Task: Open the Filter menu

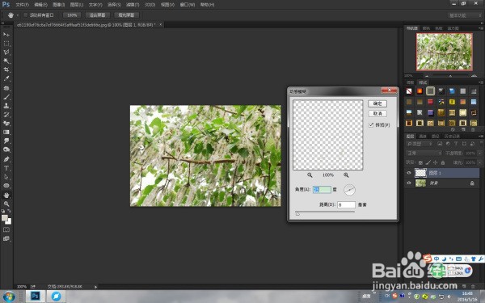Action: 133,5
